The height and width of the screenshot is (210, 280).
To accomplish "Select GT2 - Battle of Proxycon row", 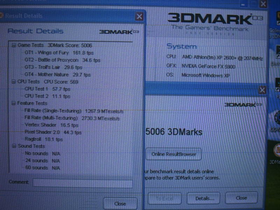I will (x=62, y=60).
